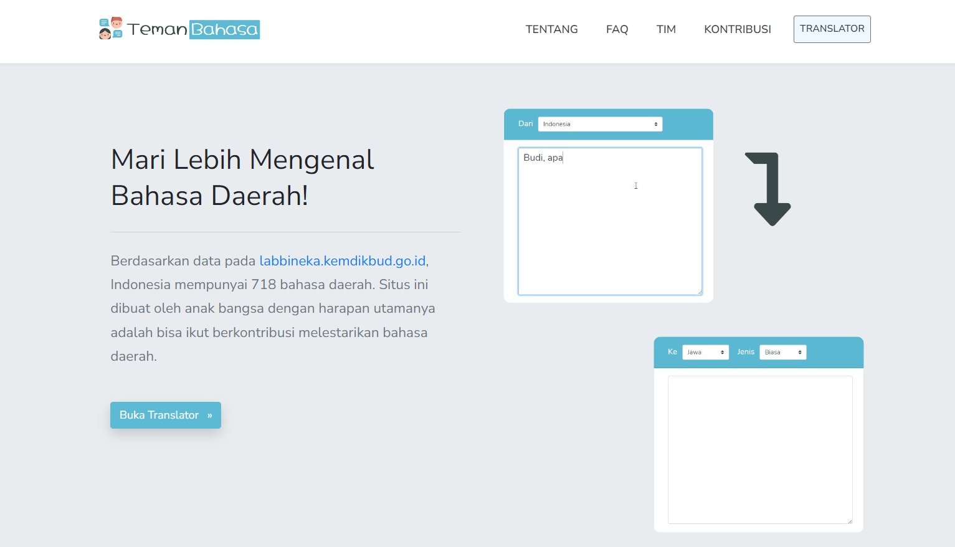The height and width of the screenshot is (547, 955).
Task: Click the "Dari" label in source panel
Action: tap(525, 124)
